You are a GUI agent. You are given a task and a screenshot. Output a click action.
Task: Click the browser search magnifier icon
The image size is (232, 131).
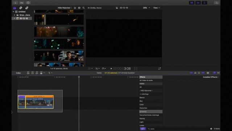pyautogui.click(x=84, y=8)
